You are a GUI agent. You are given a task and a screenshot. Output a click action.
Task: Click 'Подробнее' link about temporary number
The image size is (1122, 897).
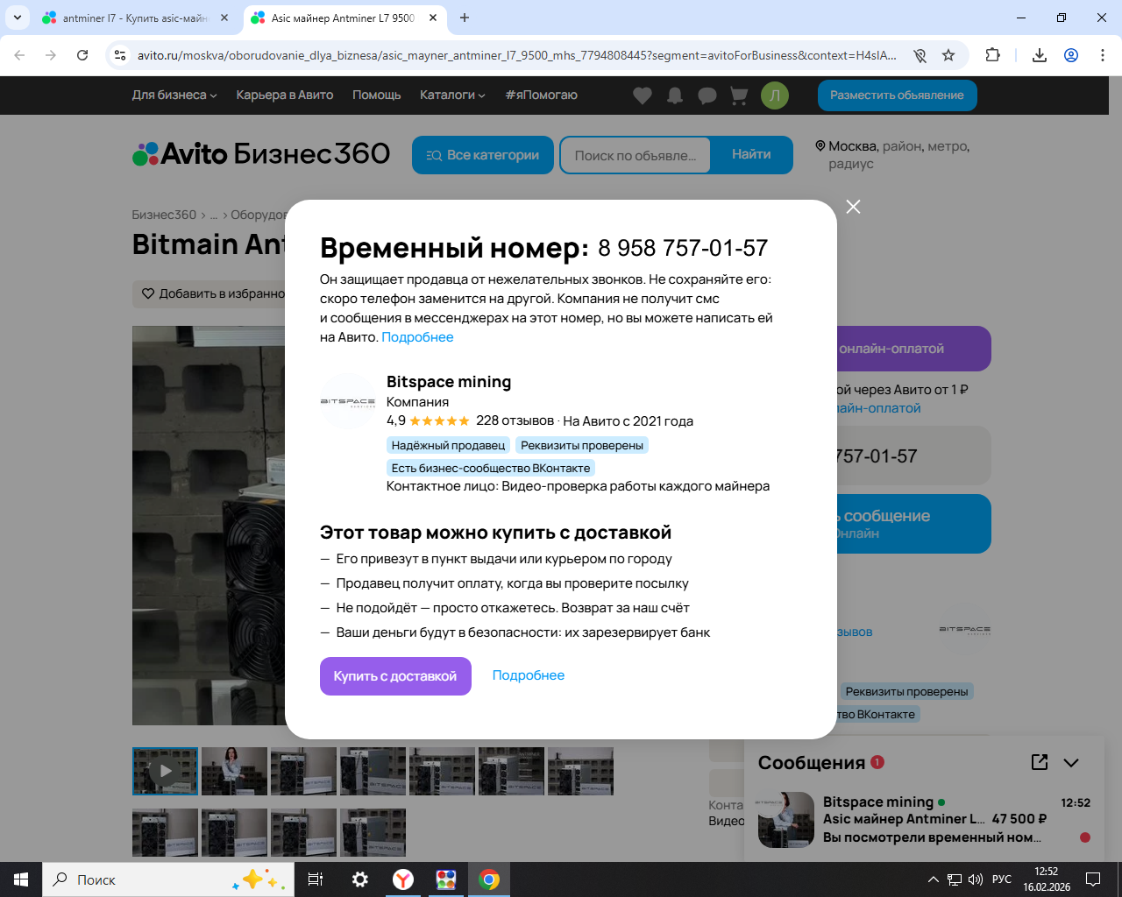(x=417, y=337)
